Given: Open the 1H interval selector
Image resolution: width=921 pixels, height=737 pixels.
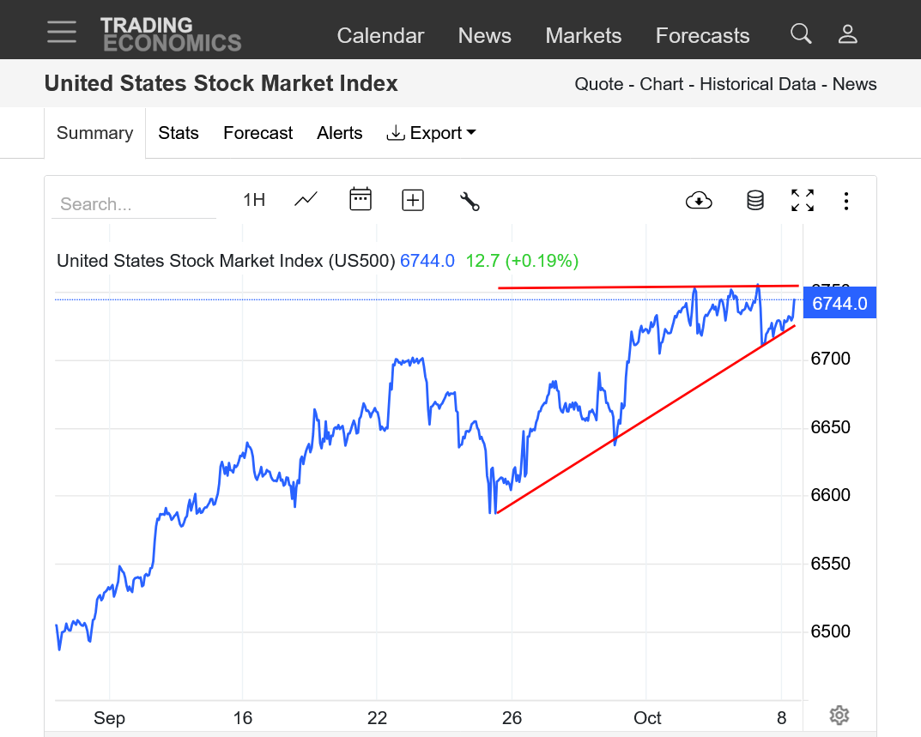Looking at the screenshot, I should pyautogui.click(x=254, y=200).
